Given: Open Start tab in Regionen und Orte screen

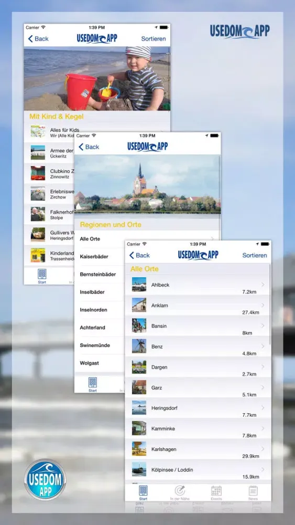Looking at the screenshot, I should click(93, 385).
